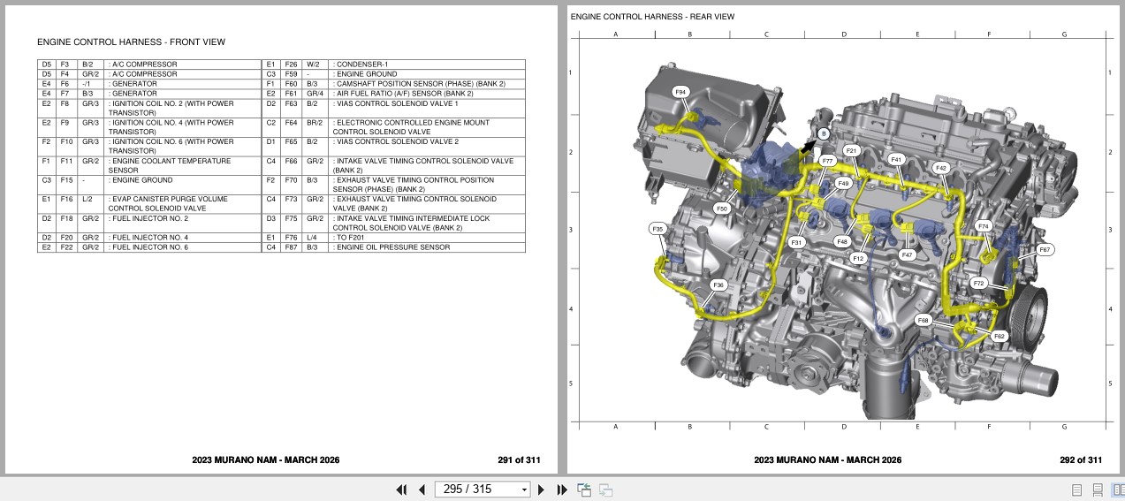Click 'IGNITION COIL NO. 6' description
This screenshot has height=501, width=1125.
[171, 147]
